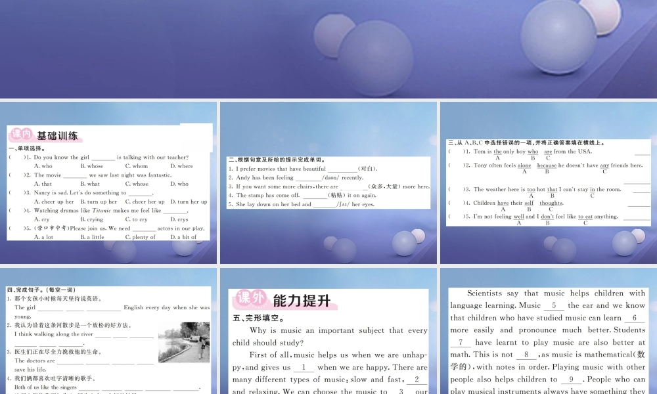Image resolution: width=657 pixels, height=394 pixels.
Task: Click the 一、单项选择 section label
Action: [26, 148]
